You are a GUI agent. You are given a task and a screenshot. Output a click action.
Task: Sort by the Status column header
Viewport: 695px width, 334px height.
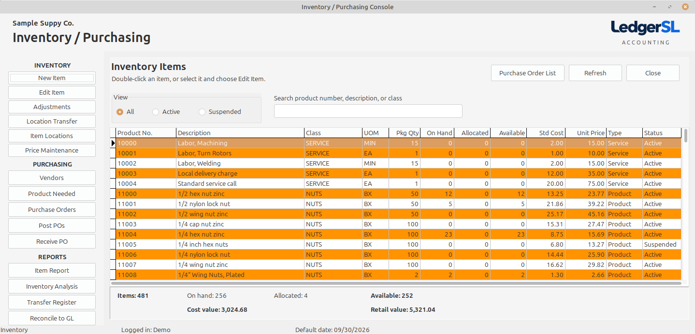(x=662, y=133)
